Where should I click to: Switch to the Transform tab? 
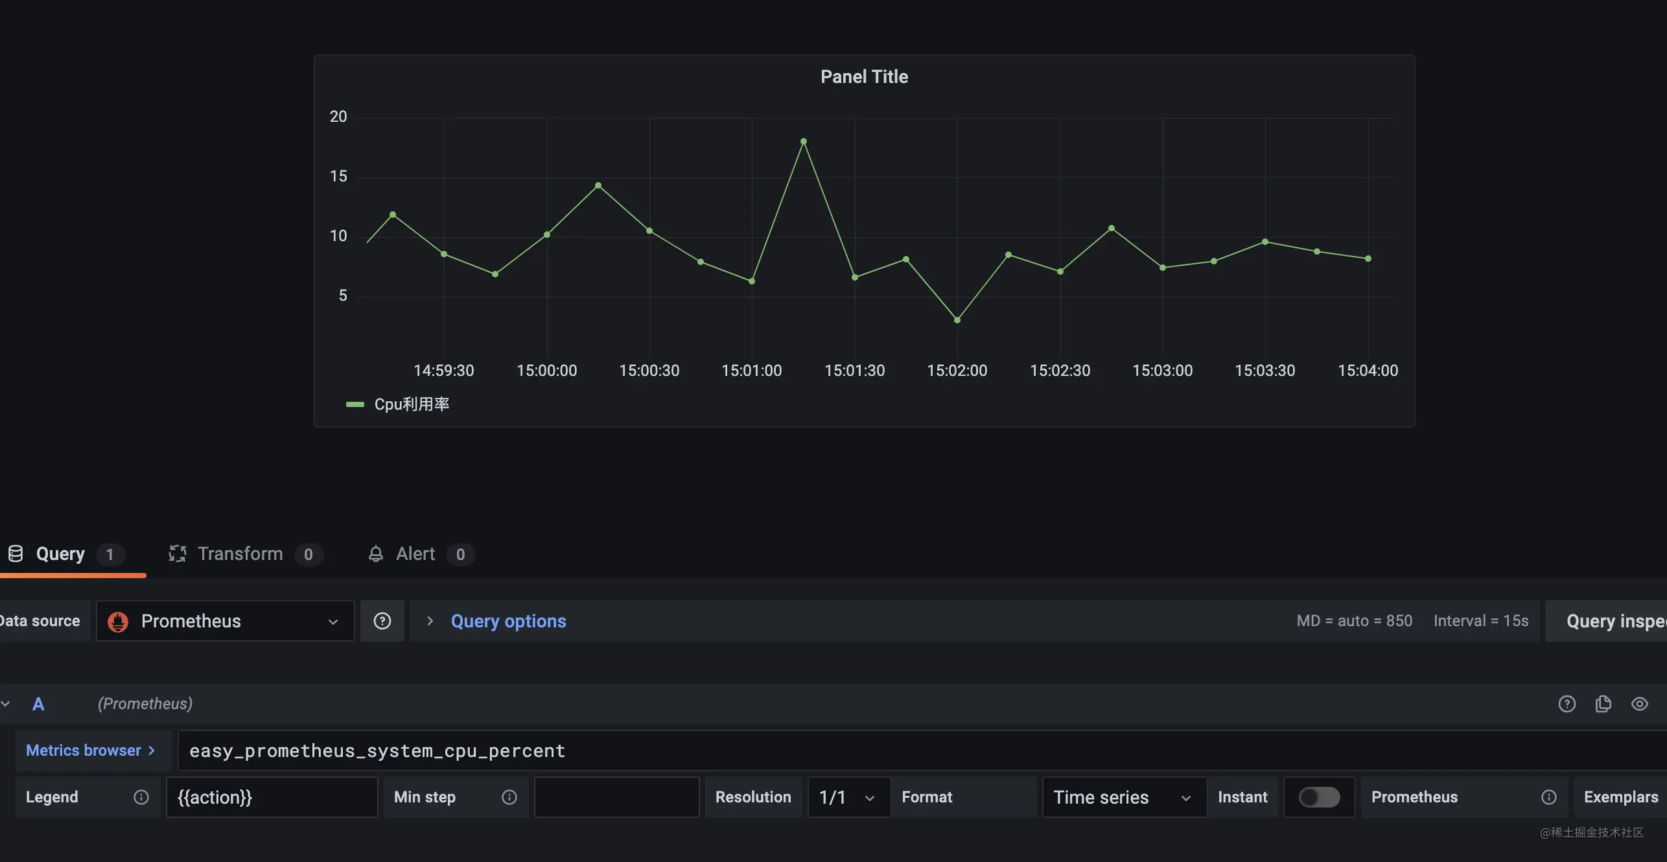point(245,554)
